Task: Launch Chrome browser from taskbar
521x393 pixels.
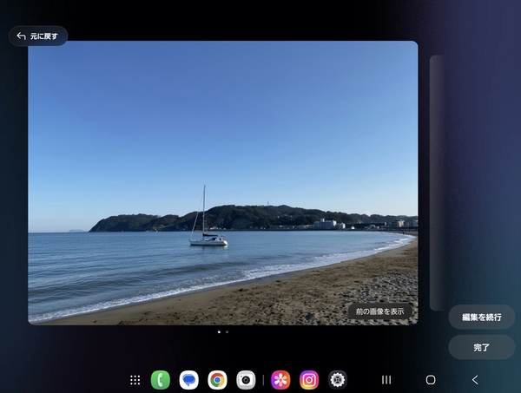Action: tap(217, 380)
